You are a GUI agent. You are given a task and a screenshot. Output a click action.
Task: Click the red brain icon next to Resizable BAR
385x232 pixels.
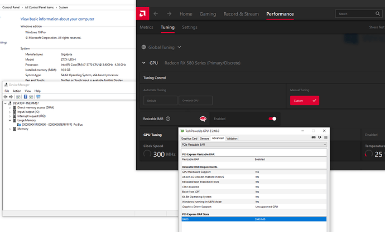203,119
